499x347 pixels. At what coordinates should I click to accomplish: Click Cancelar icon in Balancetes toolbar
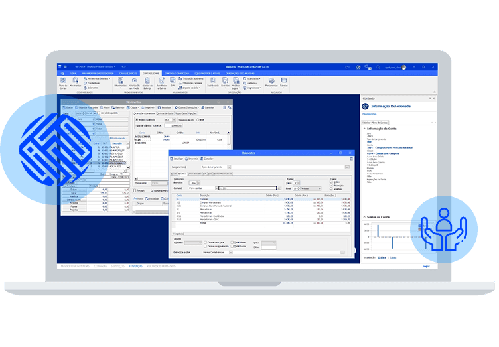click(x=208, y=159)
